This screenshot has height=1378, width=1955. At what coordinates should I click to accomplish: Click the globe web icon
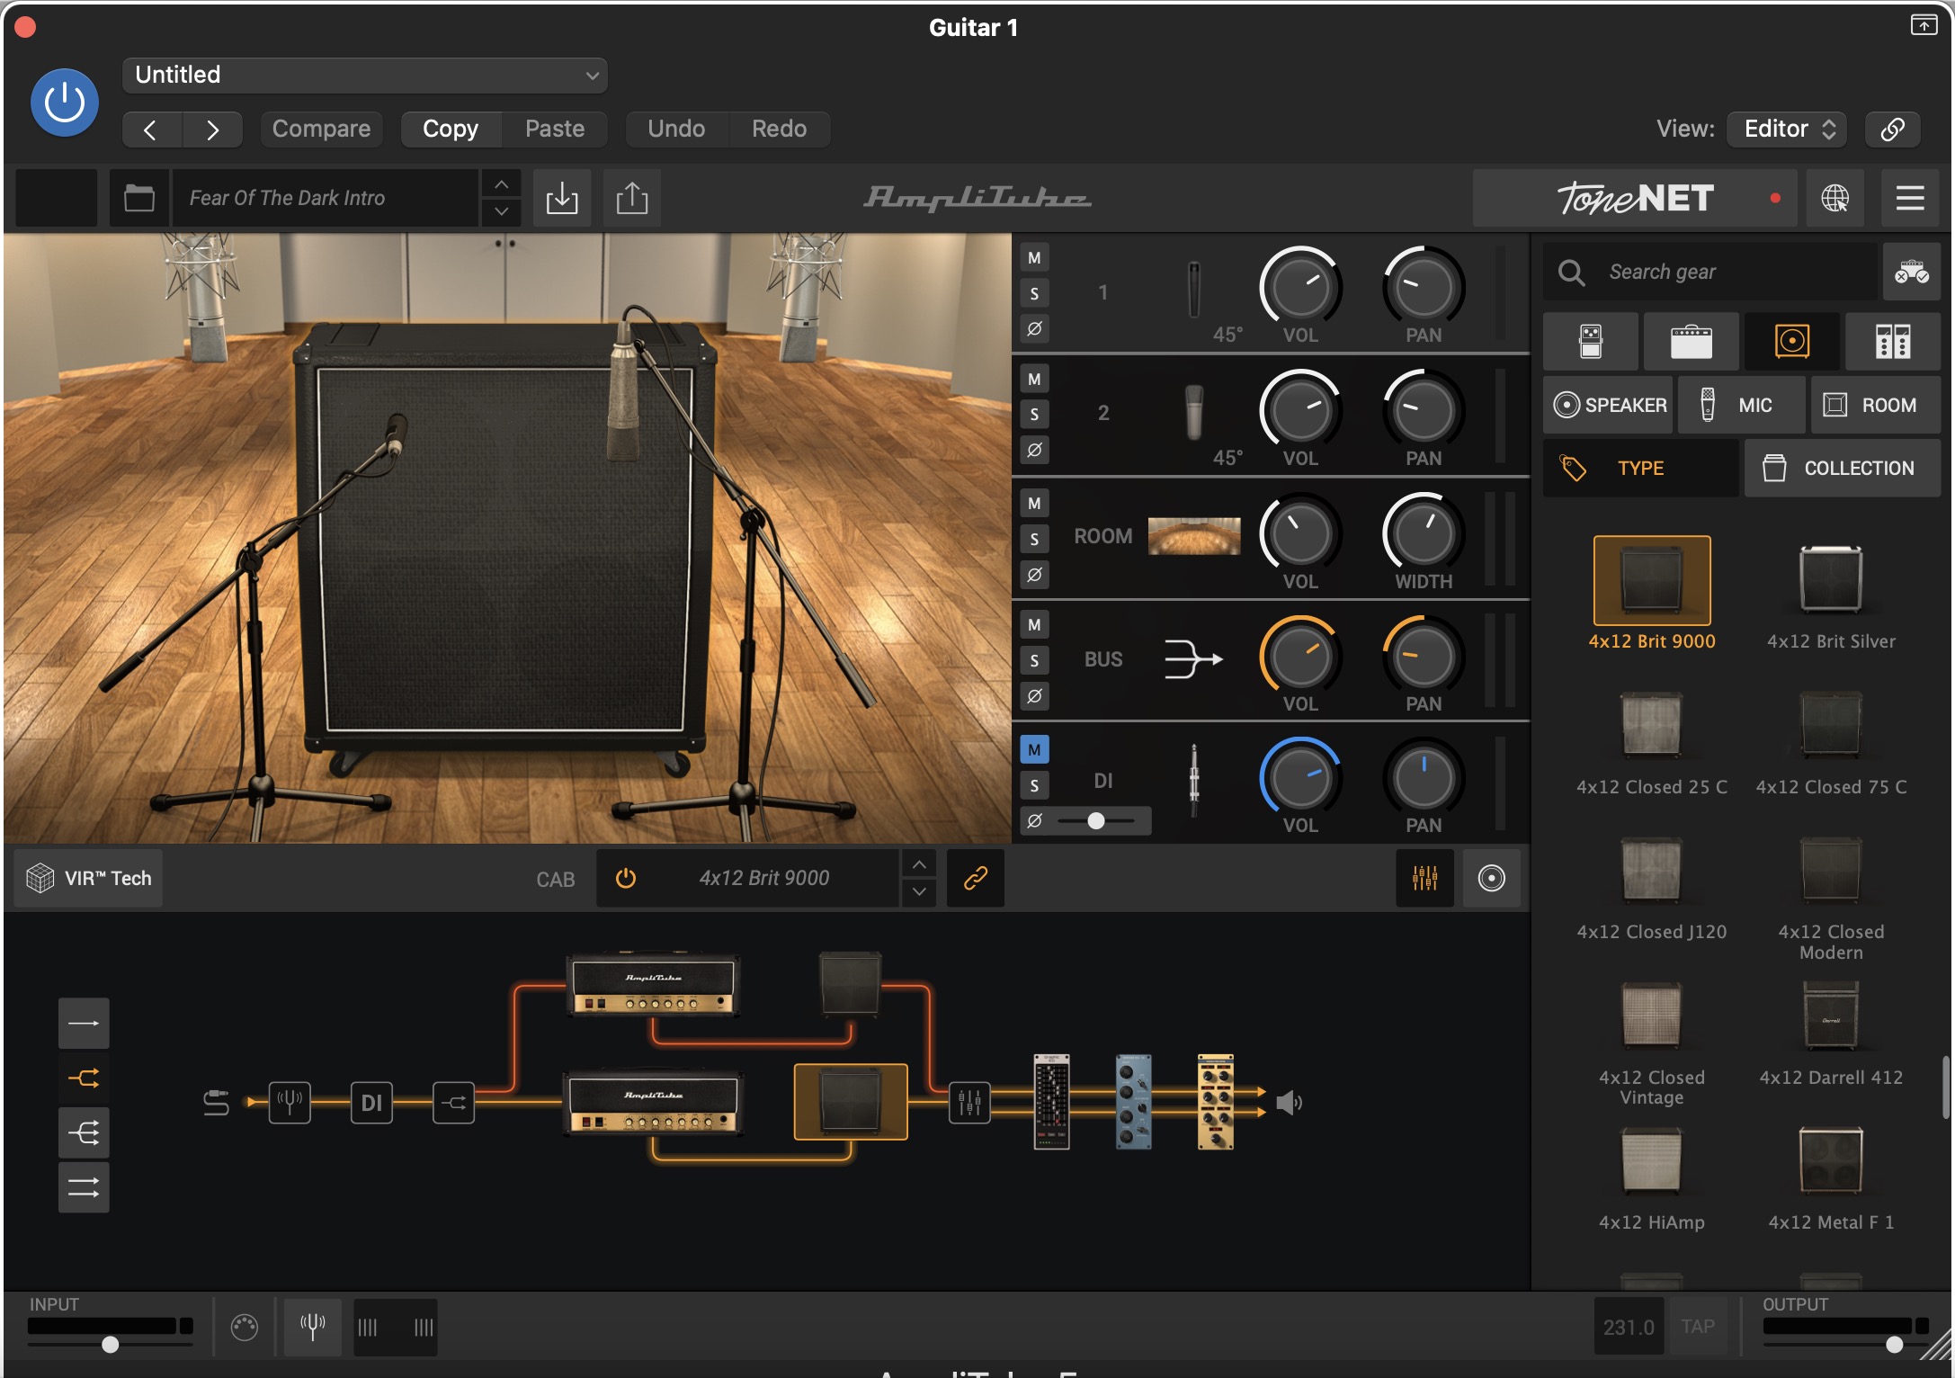[x=1834, y=198]
